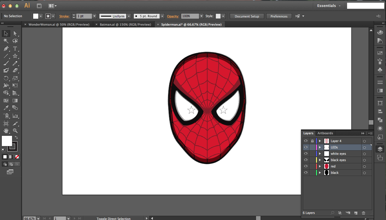Switch to the Batman.ai document tab

[x=125, y=24]
